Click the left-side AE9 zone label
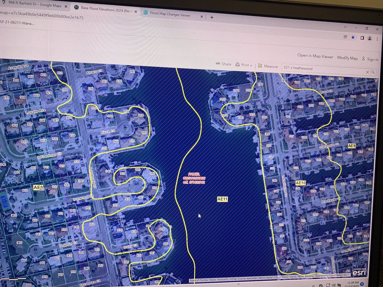The height and width of the screenshot is (287, 383). coord(38,187)
